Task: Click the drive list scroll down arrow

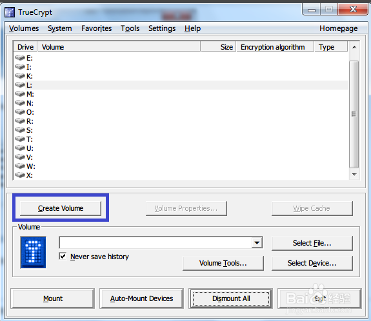Action: click(x=354, y=175)
